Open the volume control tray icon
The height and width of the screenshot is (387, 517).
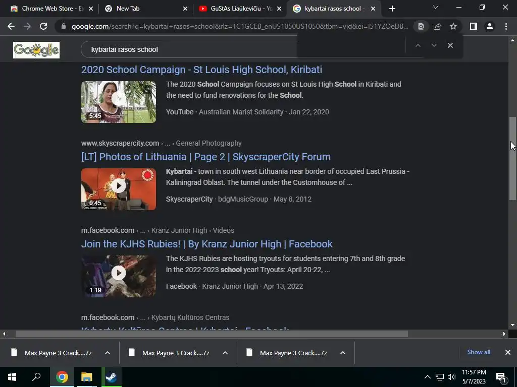click(451, 377)
